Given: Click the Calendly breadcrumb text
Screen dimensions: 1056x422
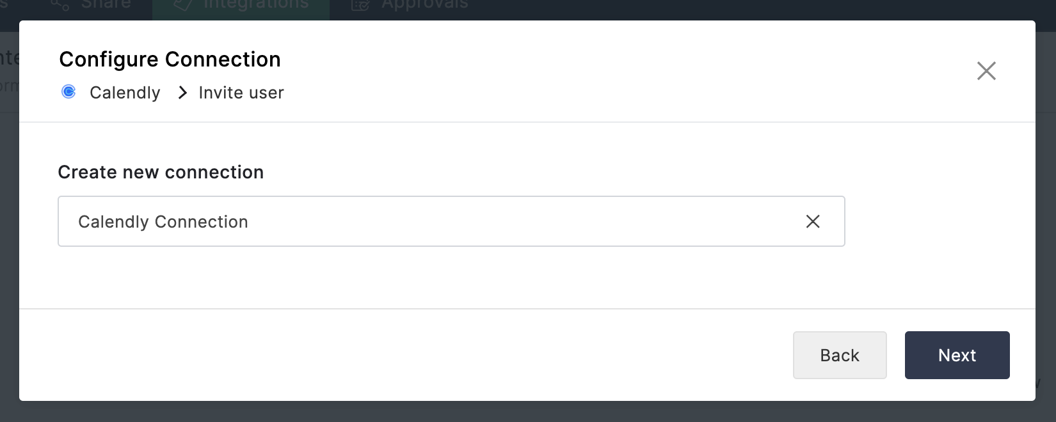Looking at the screenshot, I should [x=125, y=93].
